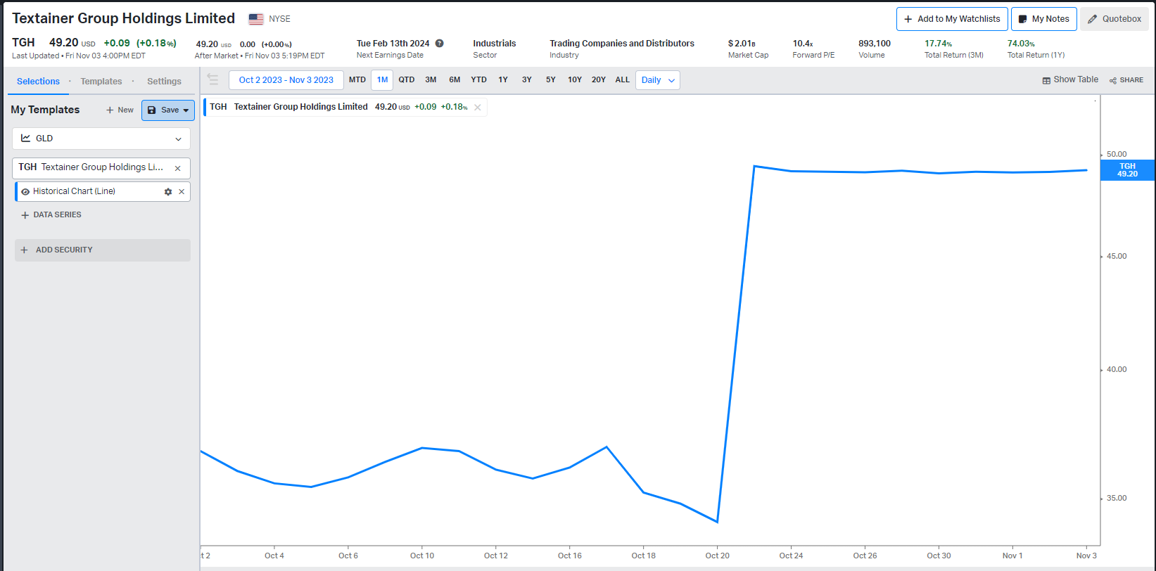Select the 3M time range
The image size is (1156, 571).
431,80
